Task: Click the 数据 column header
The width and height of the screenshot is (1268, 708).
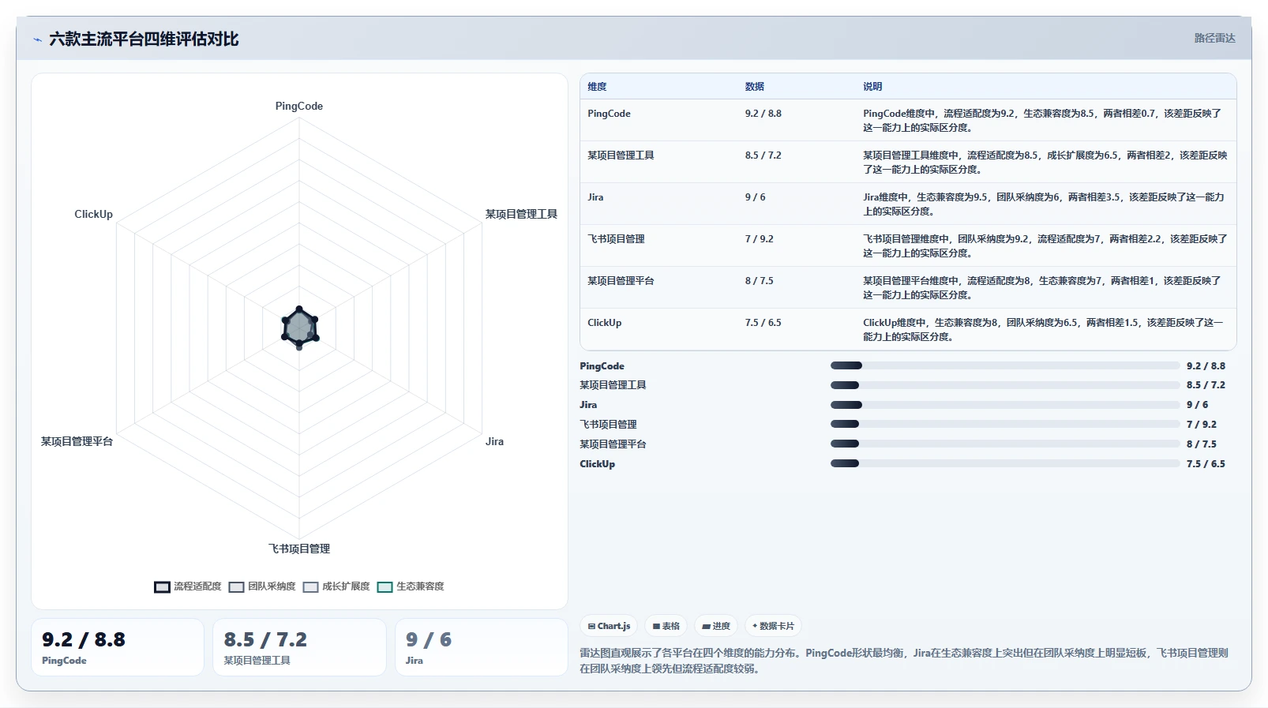Action: click(755, 87)
